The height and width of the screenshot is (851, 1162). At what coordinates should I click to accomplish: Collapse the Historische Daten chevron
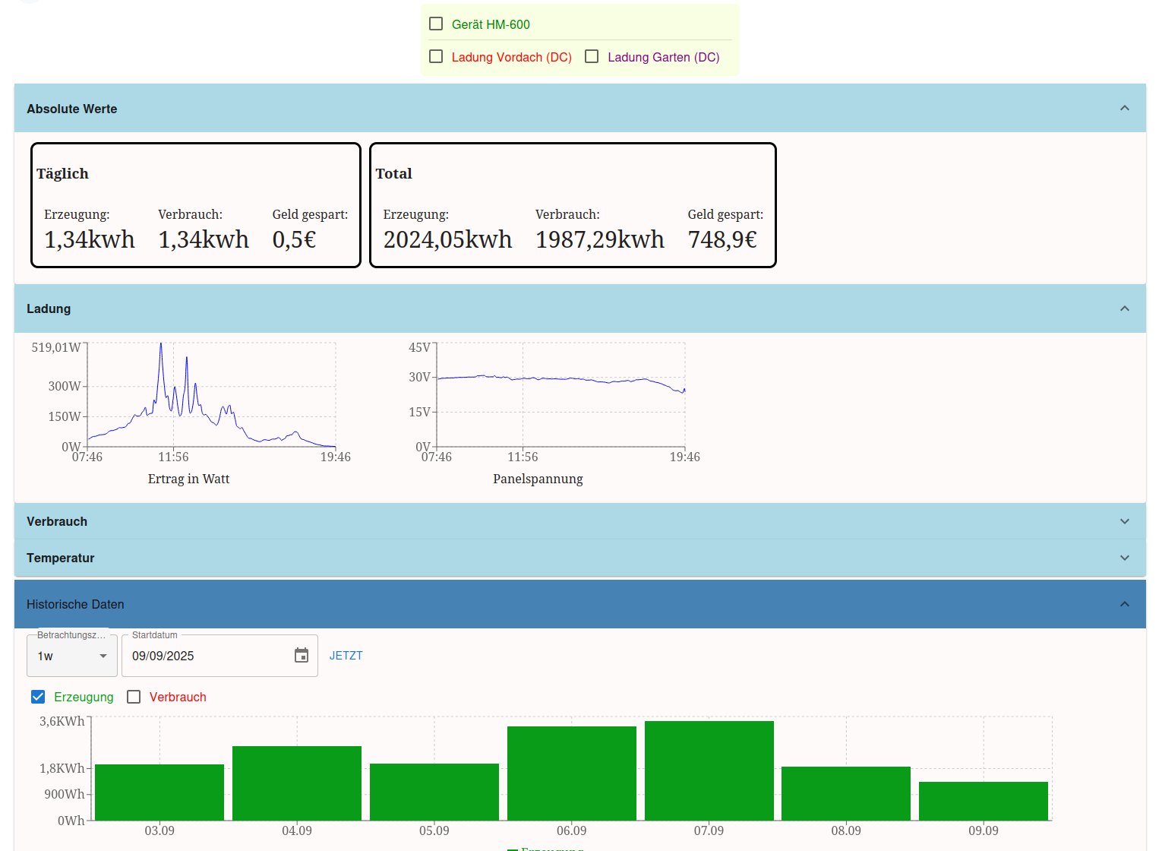point(1125,604)
